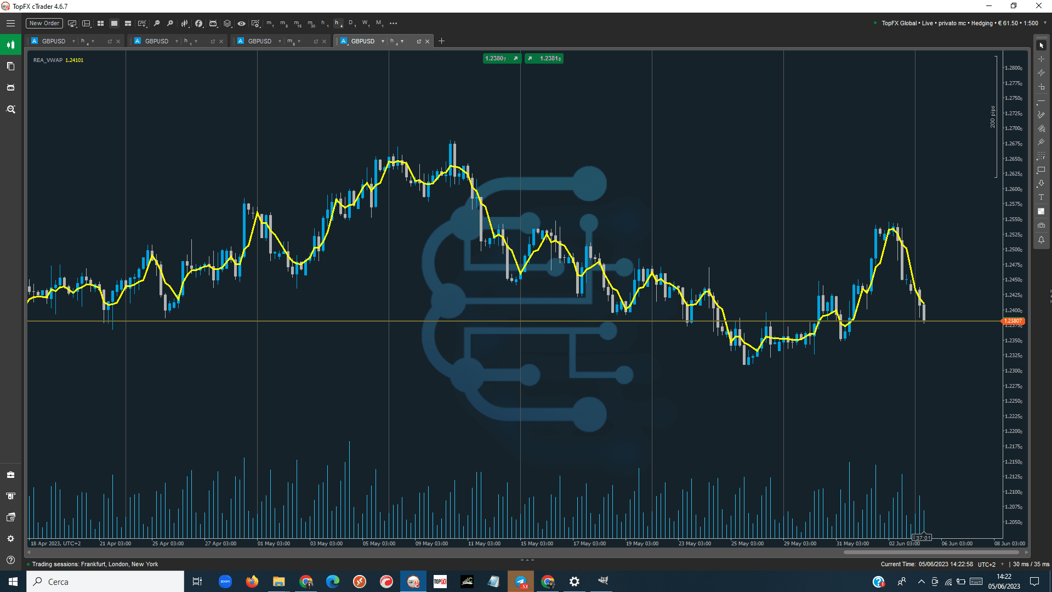Select the horizontal line drawing tool
Screen dimensions: 1052x592
[1041, 101]
